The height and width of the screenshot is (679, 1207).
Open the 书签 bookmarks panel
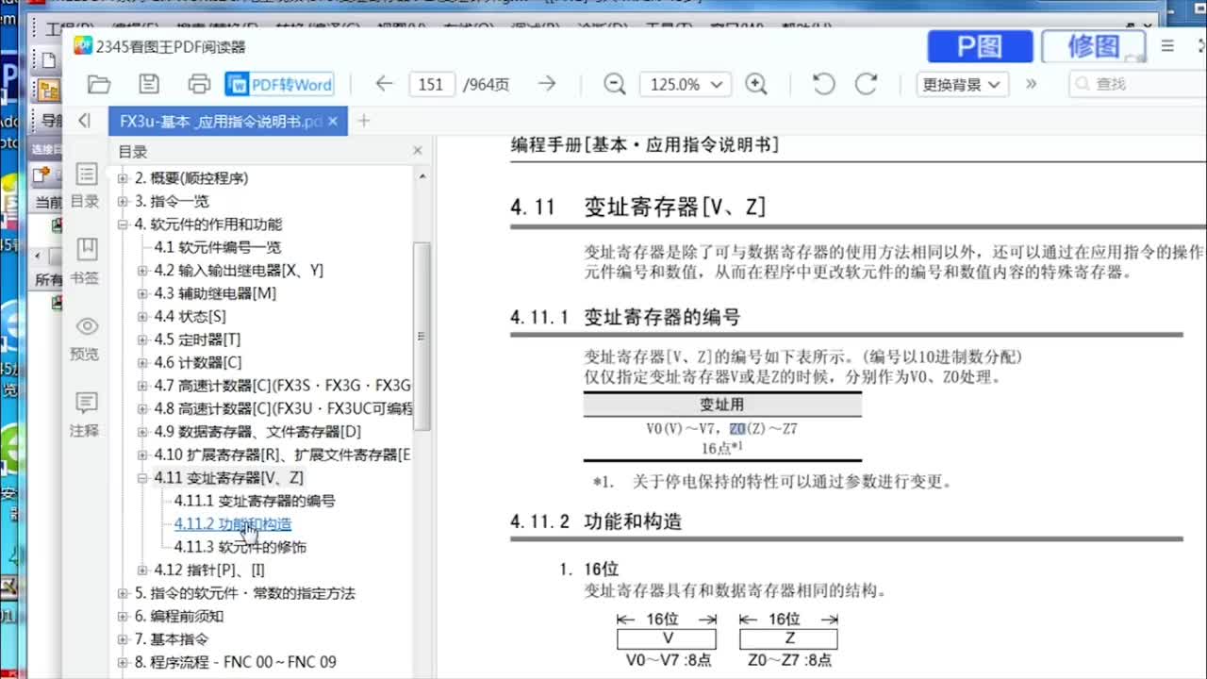tap(86, 261)
